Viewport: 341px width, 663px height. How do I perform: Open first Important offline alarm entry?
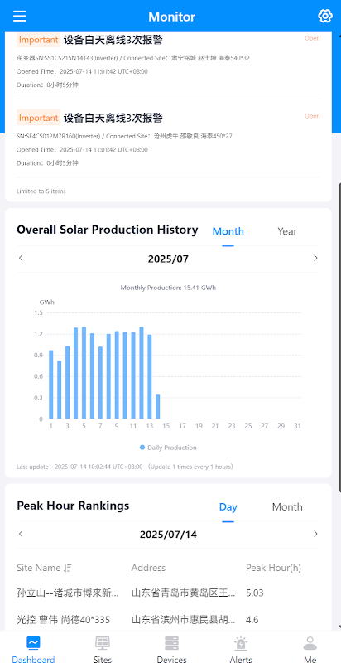168,60
